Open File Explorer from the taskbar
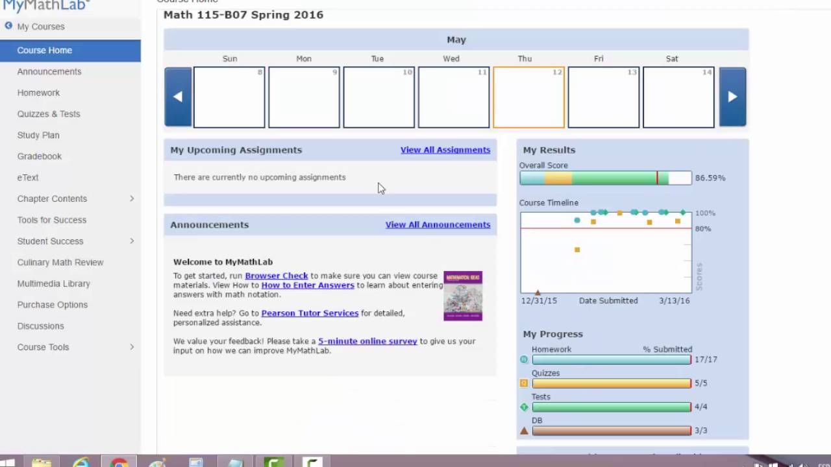 point(42,462)
